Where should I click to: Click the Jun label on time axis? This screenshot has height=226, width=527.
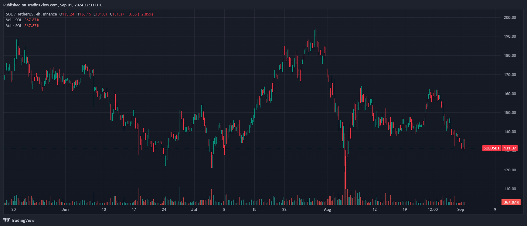click(65, 210)
